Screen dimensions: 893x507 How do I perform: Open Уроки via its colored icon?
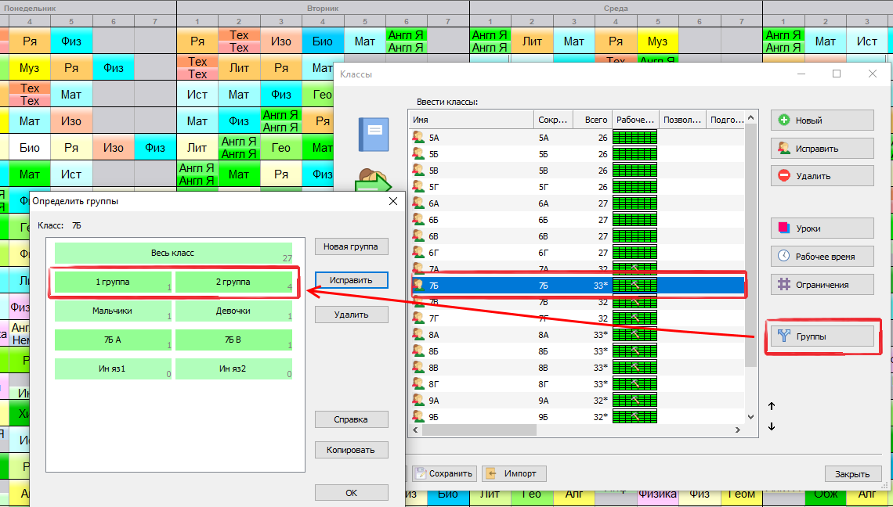click(x=783, y=228)
